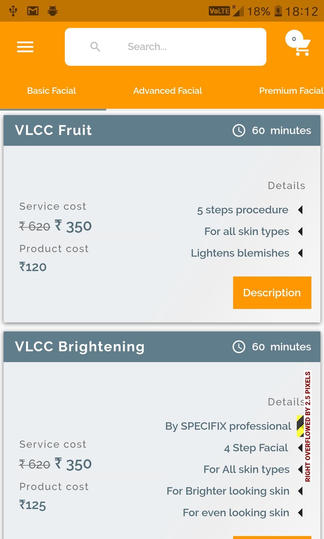
Task: Open the shopping cart
Action: tap(299, 44)
